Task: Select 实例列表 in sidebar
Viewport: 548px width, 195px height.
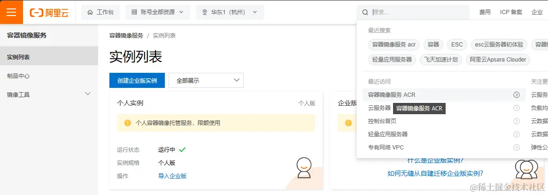Action: pos(49,57)
